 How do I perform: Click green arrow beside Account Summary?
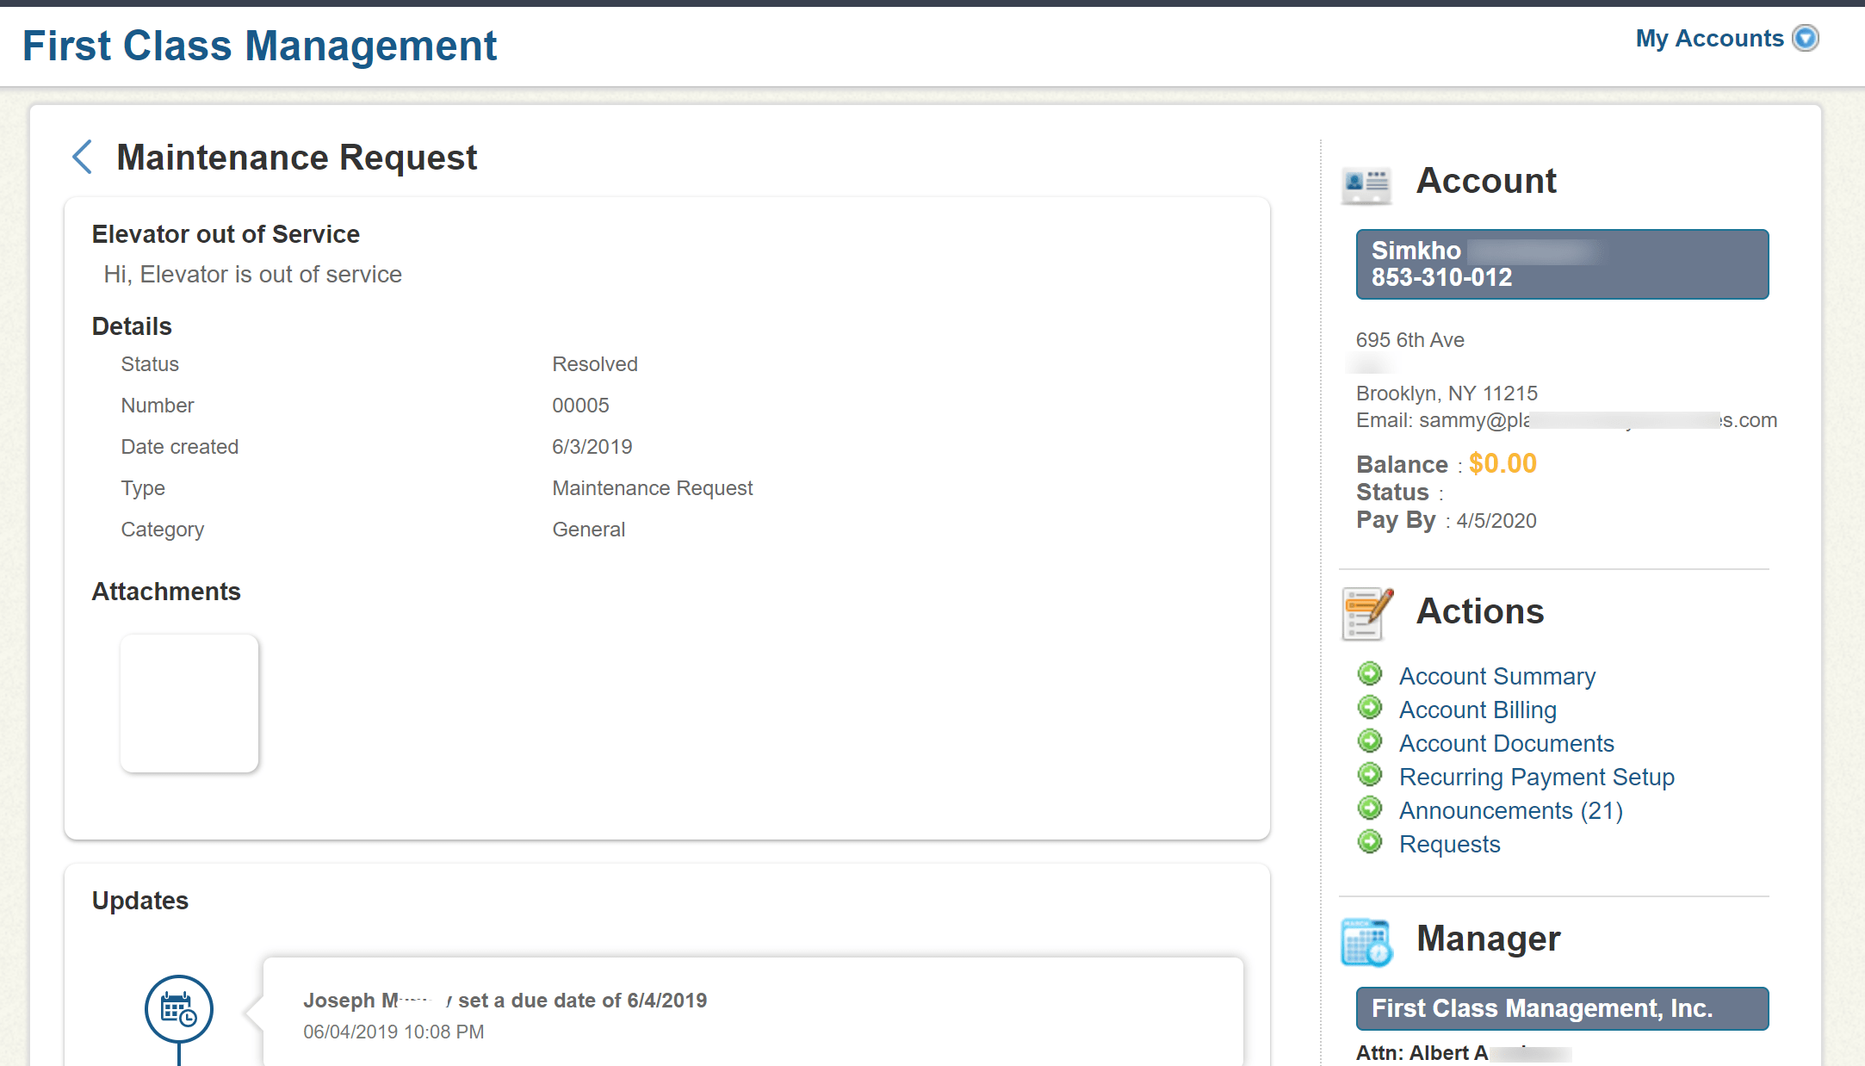pyautogui.click(x=1370, y=674)
